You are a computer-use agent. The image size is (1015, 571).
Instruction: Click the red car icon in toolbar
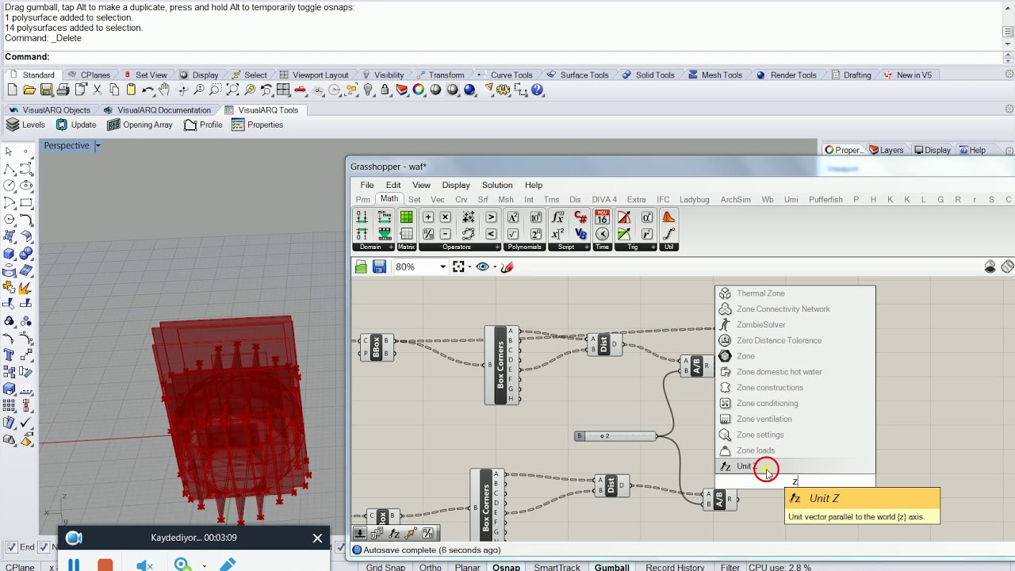pyautogui.click(x=301, y=90)
